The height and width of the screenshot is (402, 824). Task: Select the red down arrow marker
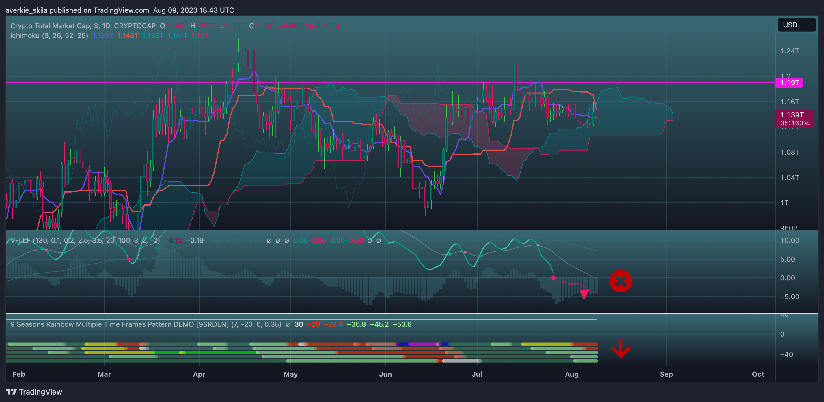click(x=620, y=348)
